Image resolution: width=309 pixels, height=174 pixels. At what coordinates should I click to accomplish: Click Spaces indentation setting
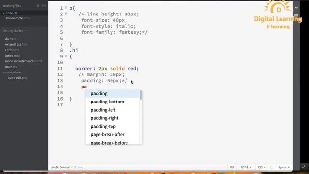pyautogui.click(x=284, y=167)
